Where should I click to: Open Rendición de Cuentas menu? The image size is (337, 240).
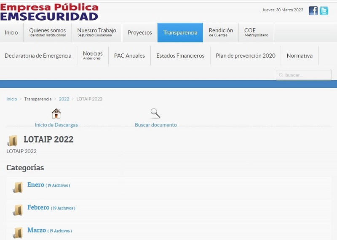(221, 33)
